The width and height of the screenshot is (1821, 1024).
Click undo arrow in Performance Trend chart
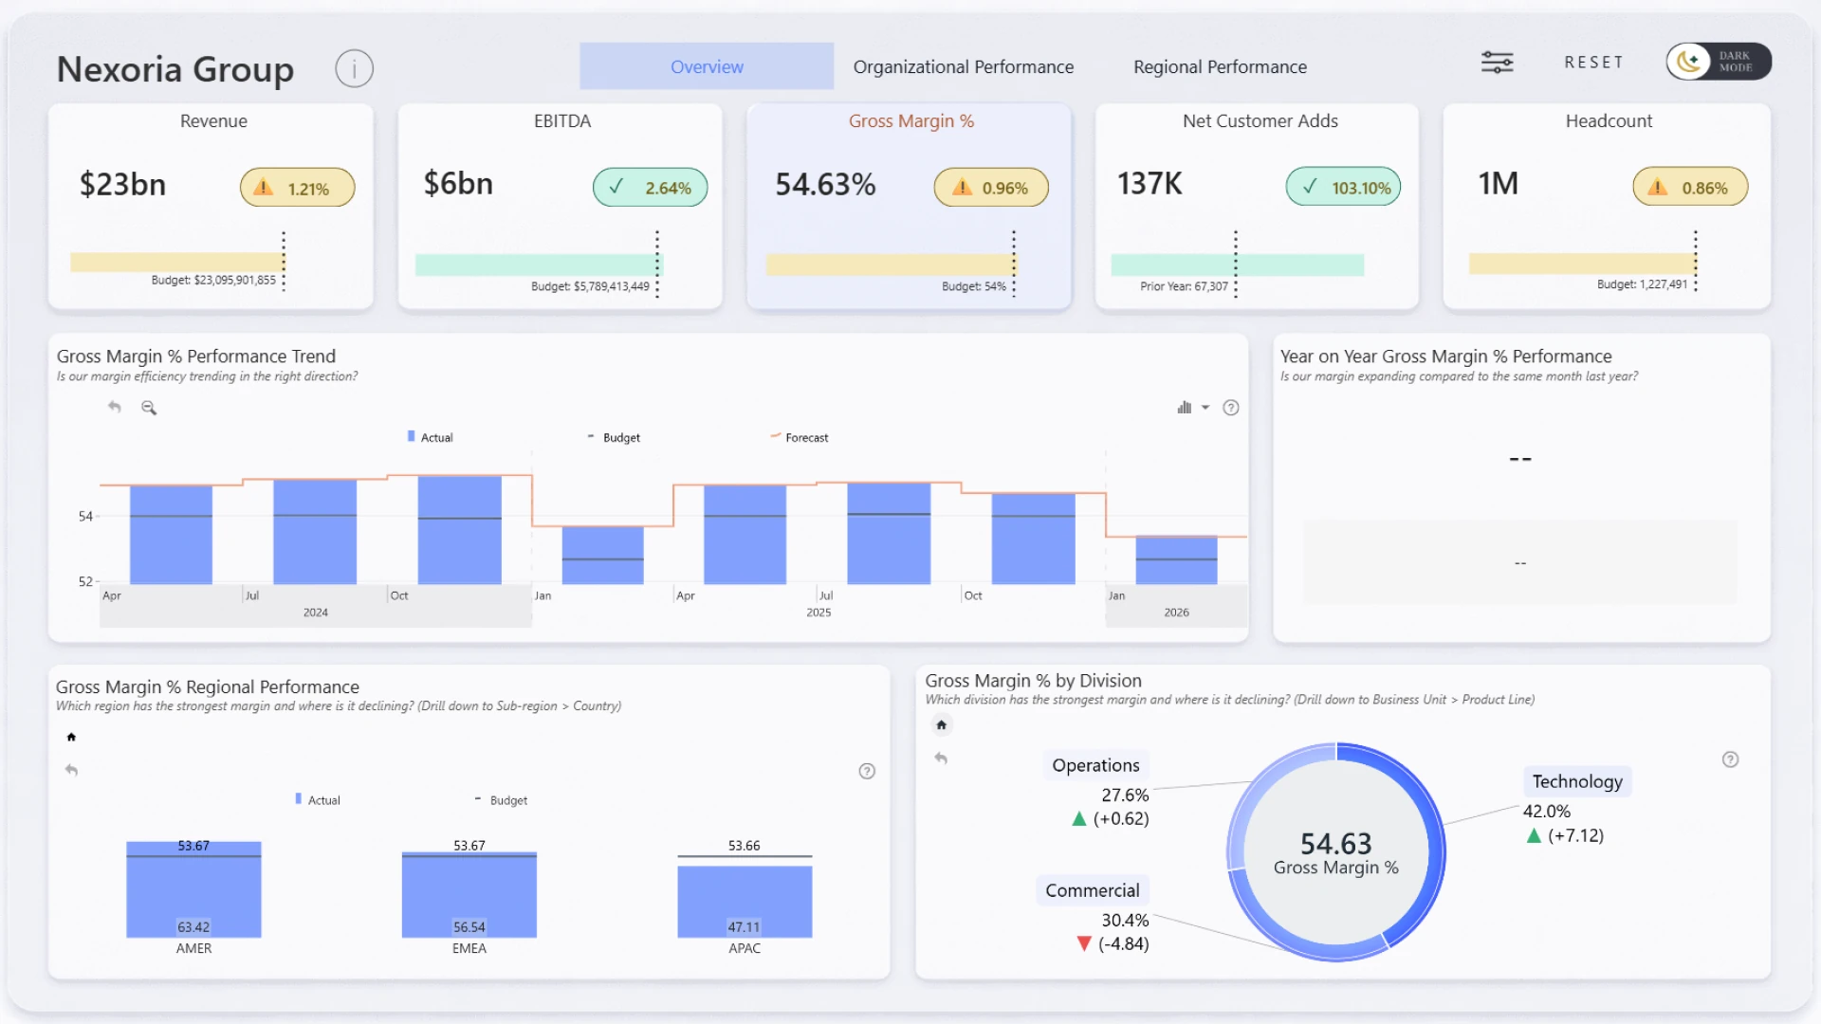pos(115,407)
